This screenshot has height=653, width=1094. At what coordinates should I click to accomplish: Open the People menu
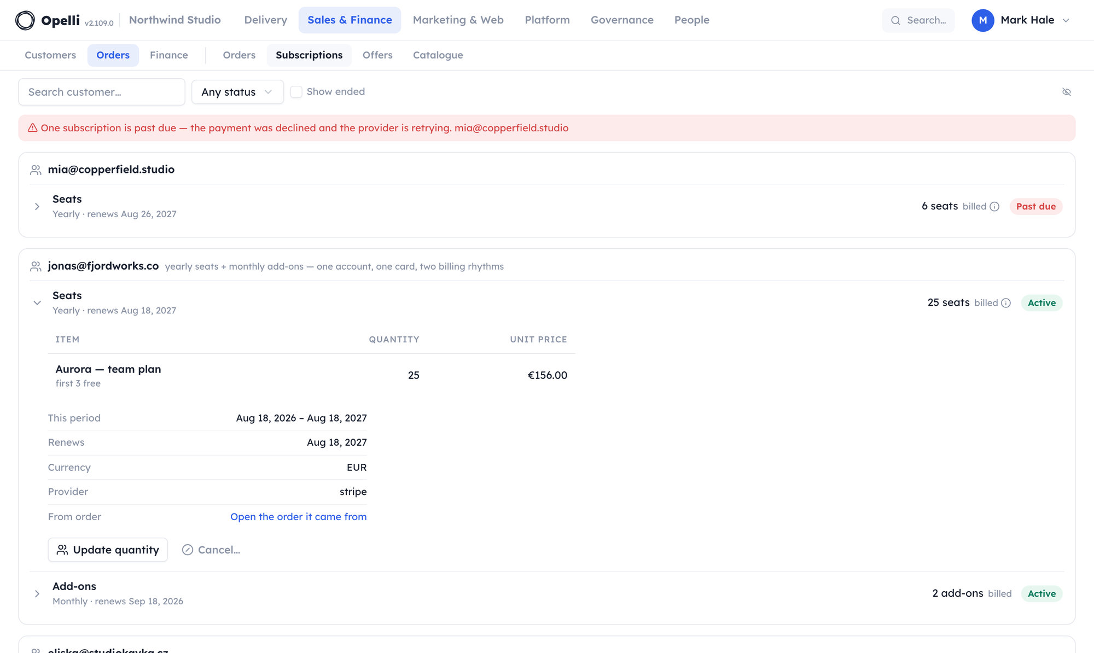[691, 20]
